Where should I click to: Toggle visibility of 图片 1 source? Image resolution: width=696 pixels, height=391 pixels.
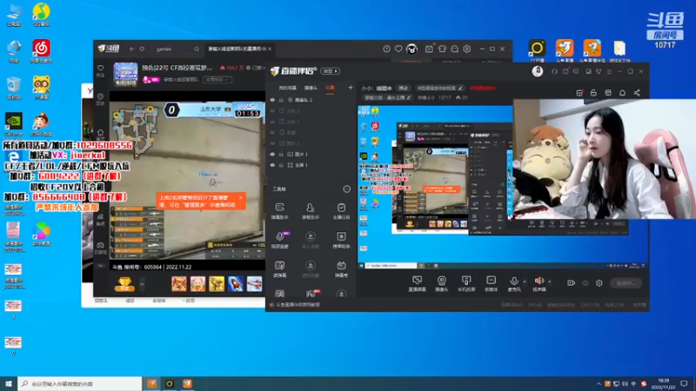[272, 155]
